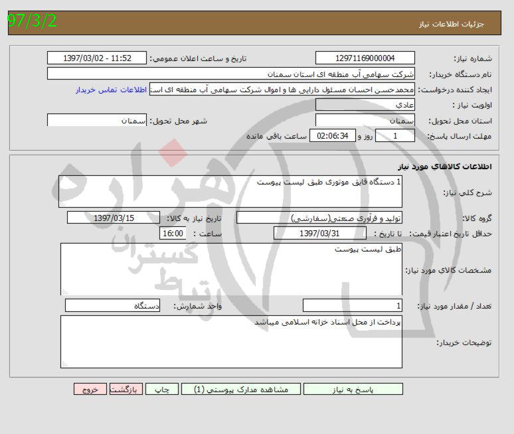Click need date field 1397/03/15
The height and width of the screenshot is (434, 514).
click(x=114, y=218)
